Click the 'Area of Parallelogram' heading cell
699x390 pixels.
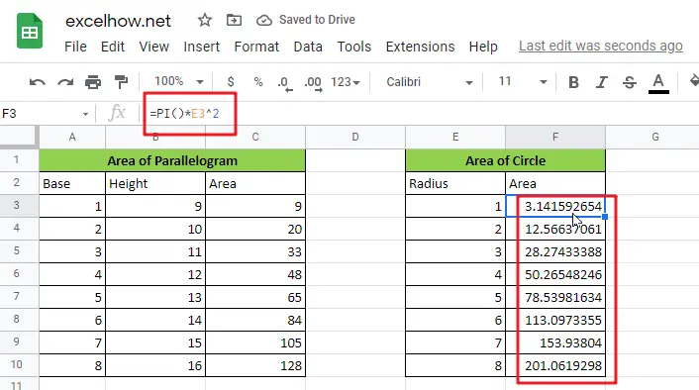pyautogui.click(x=172, y=161)
